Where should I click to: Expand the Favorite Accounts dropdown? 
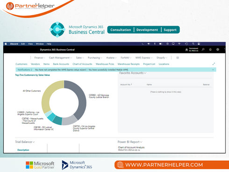(133, 73)
